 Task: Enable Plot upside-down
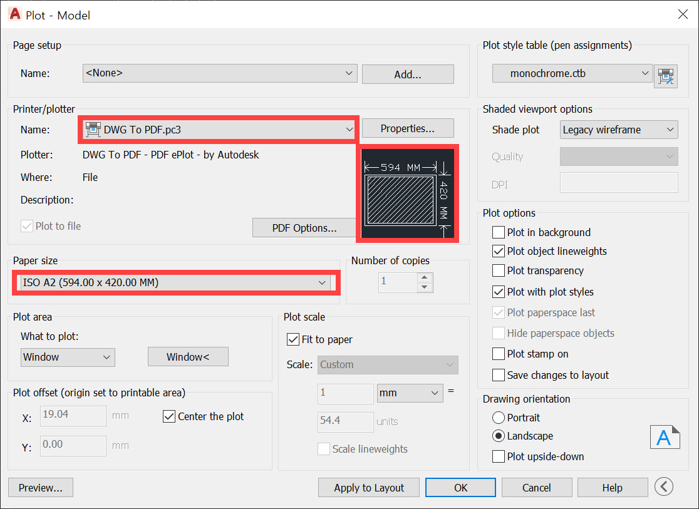pos(499,456)
